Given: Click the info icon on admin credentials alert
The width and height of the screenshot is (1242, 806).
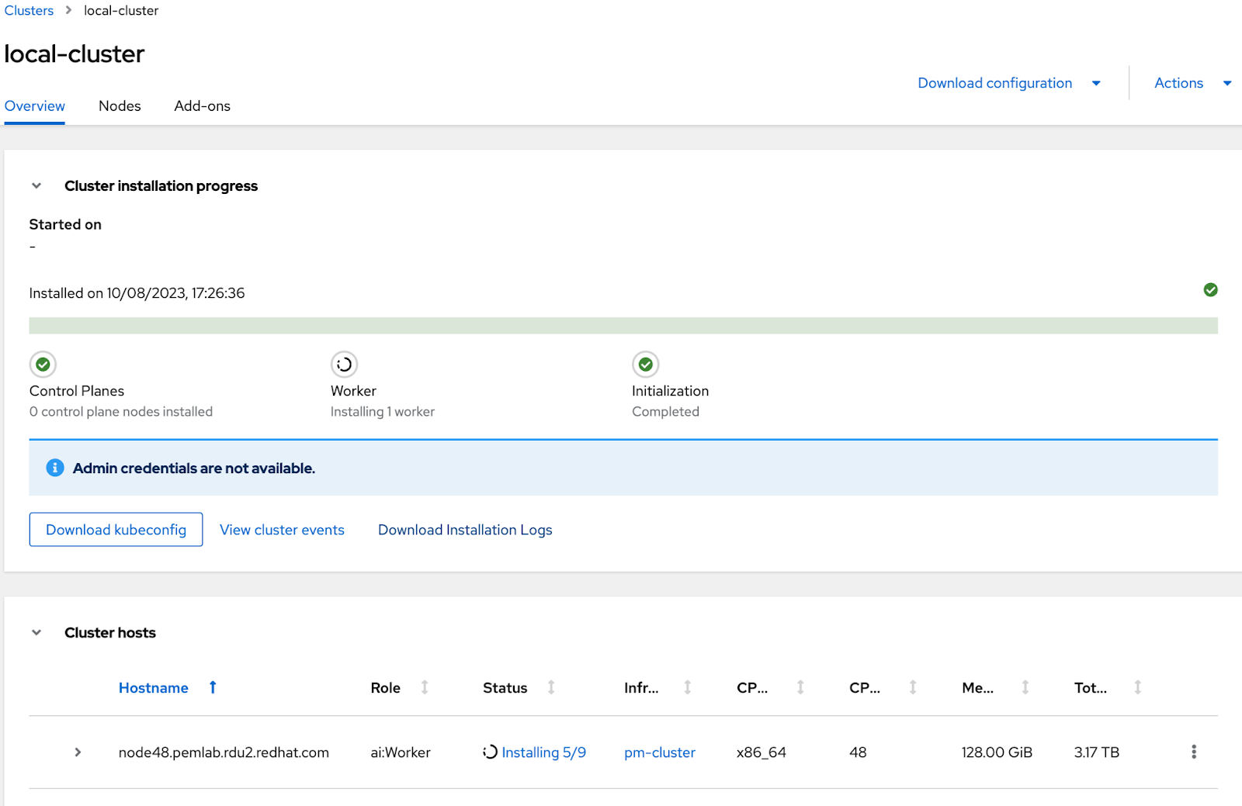Looking at the screenshot, I should [x=54, y=467].
